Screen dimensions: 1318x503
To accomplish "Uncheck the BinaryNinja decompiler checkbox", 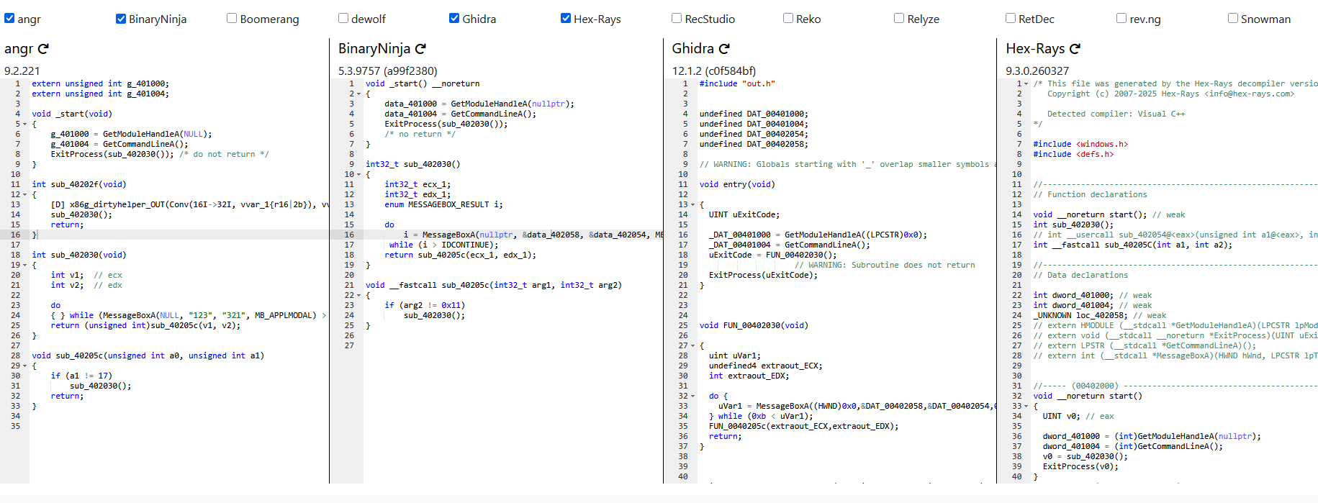I will (121, 18).
